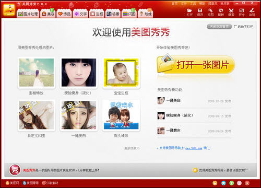This screenshot has width=261, height=188.
Task: Click the Meitu app logo at top-left
Action: [x=9, y=10]
